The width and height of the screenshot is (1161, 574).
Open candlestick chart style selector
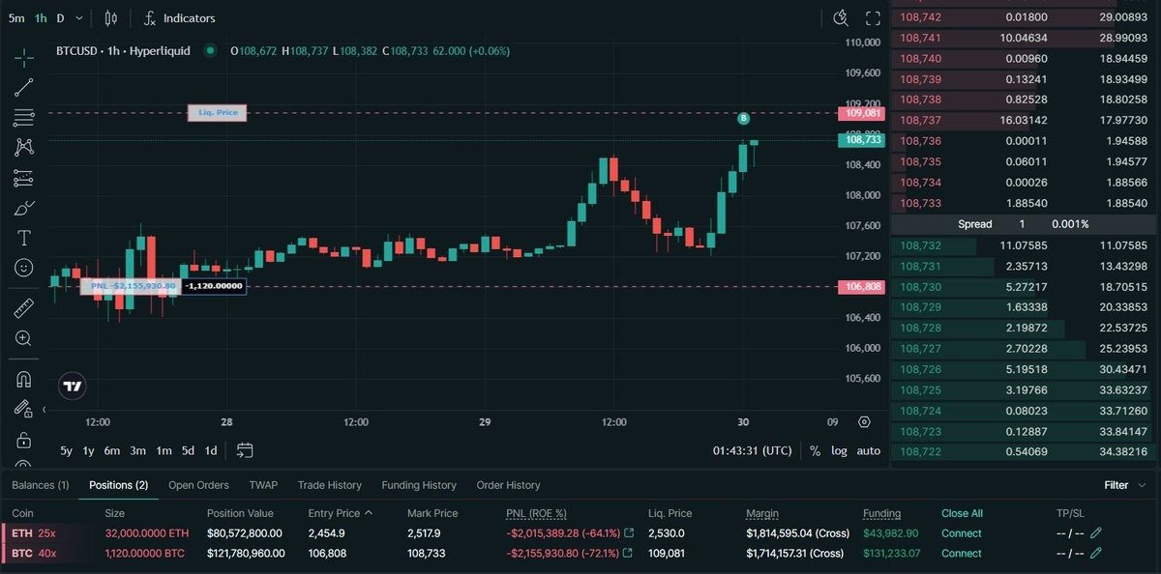point(110,17)
